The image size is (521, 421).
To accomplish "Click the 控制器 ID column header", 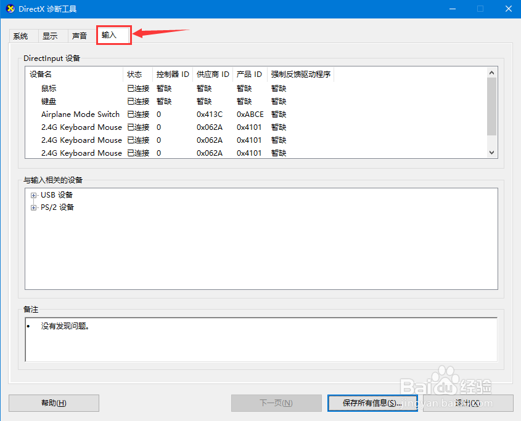I will 172,74.
